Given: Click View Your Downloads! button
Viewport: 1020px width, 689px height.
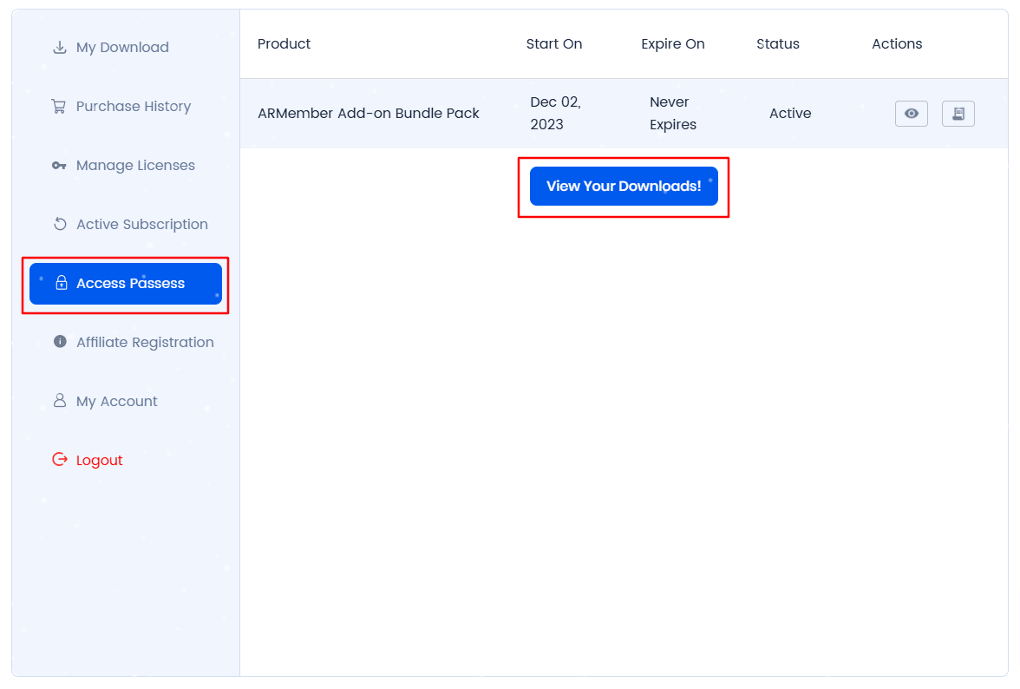Looking at the screenshot, I should pos(623,186).
